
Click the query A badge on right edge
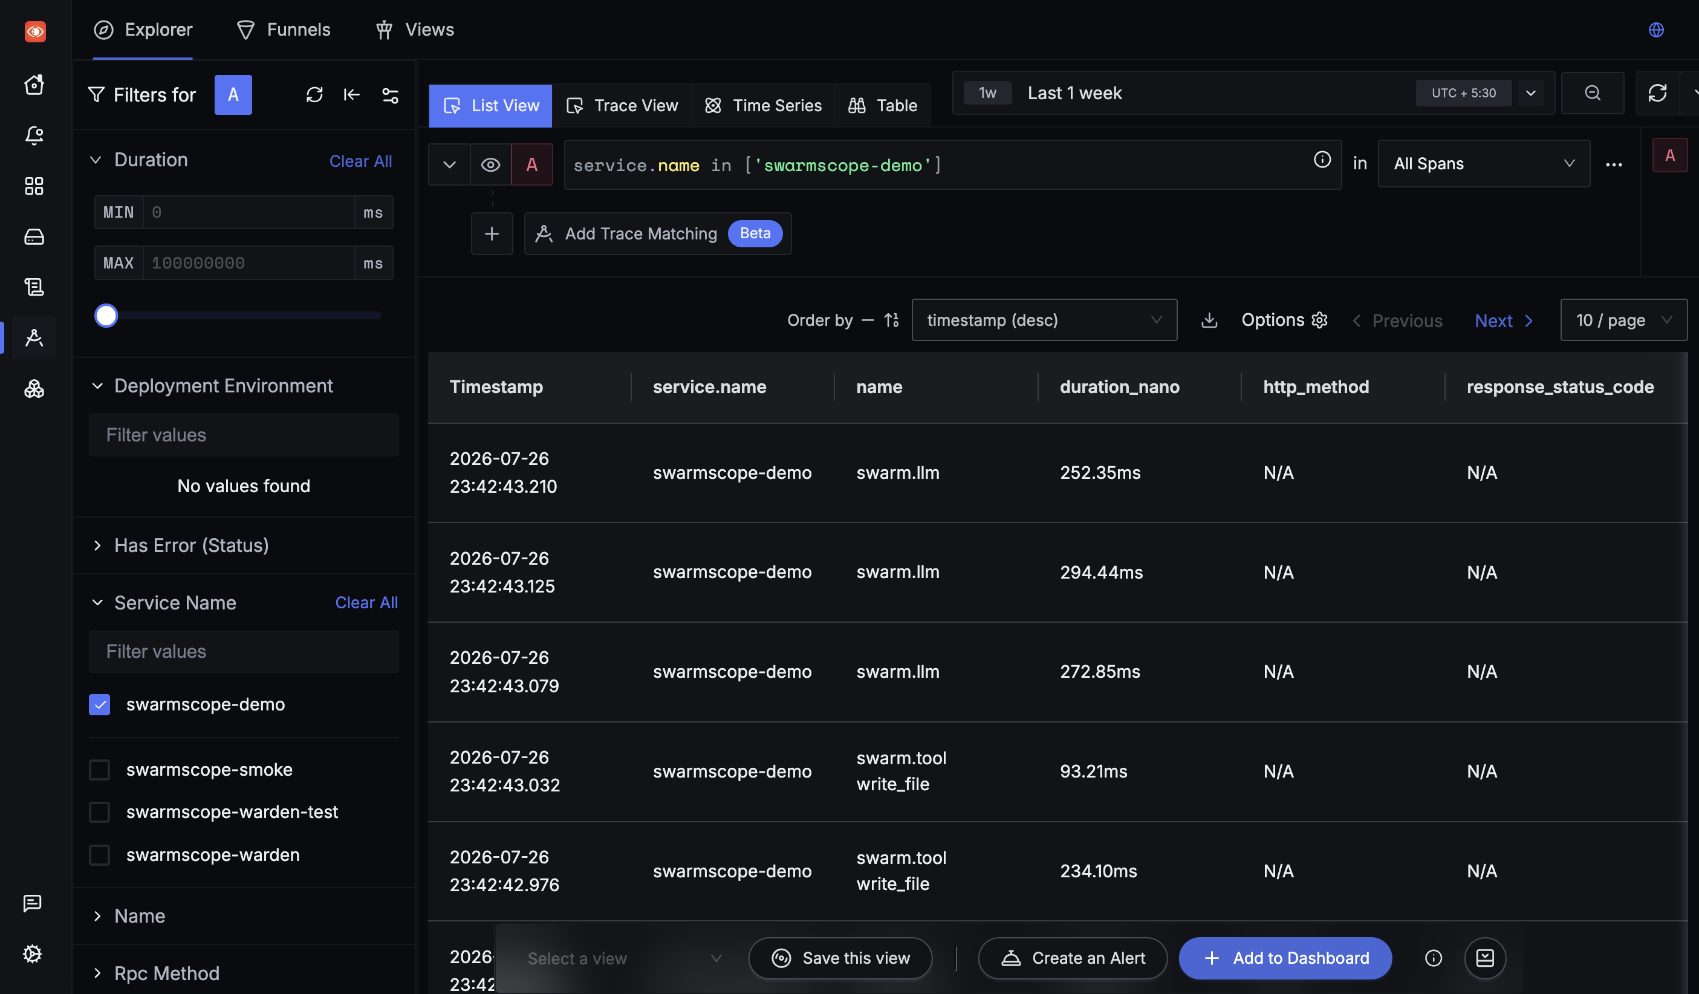[x=1669, y=155]
